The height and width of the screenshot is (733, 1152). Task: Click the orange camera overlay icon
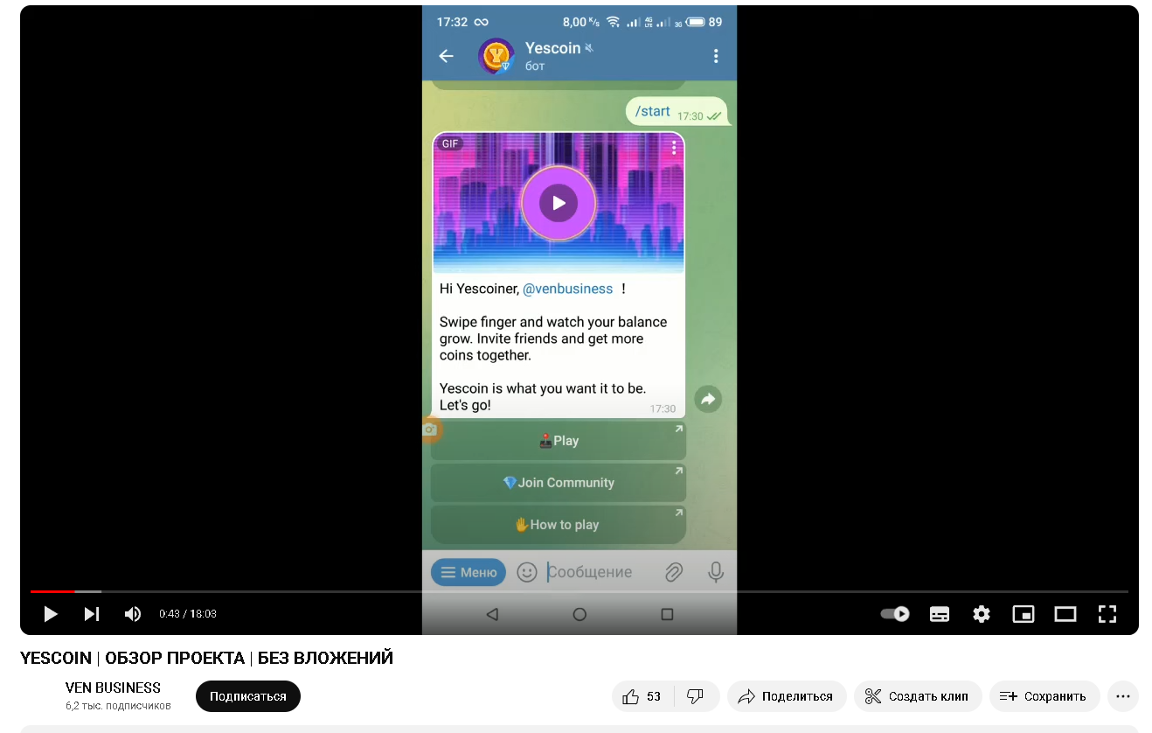pyautogui.click(x=431, y=429)
